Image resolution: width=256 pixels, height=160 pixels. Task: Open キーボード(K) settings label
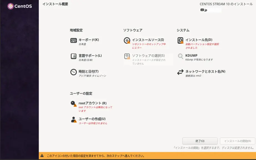(89, 40)
